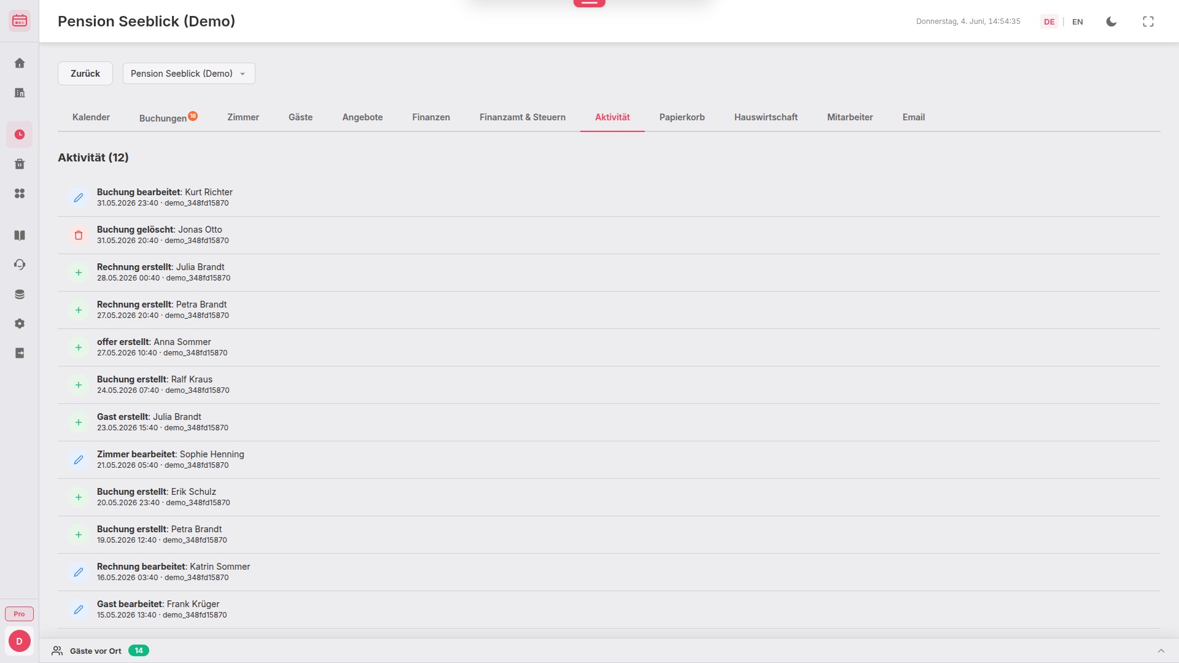Open the database stack sidebar icon
Image resolution: width=1179 pixels, height=663 pixels.
(x=20, y=294)
